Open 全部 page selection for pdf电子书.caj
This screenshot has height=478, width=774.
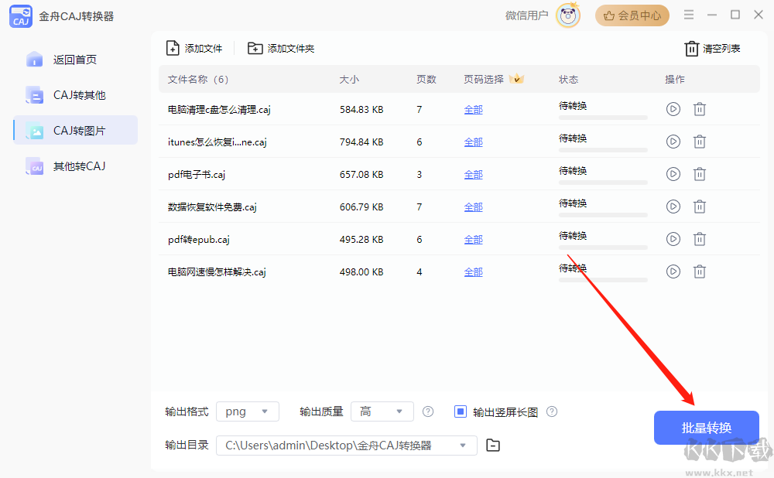pyautogui.click(x=474, y=175)
